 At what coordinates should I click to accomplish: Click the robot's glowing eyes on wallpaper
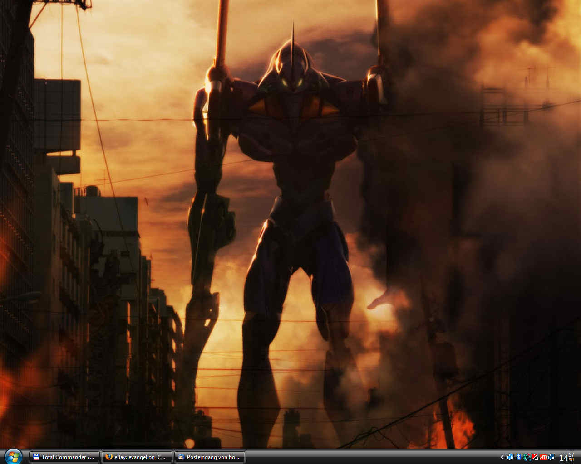291,83
